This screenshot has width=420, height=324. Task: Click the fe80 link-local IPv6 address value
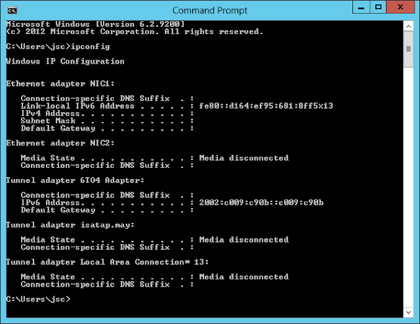point(266,106)
